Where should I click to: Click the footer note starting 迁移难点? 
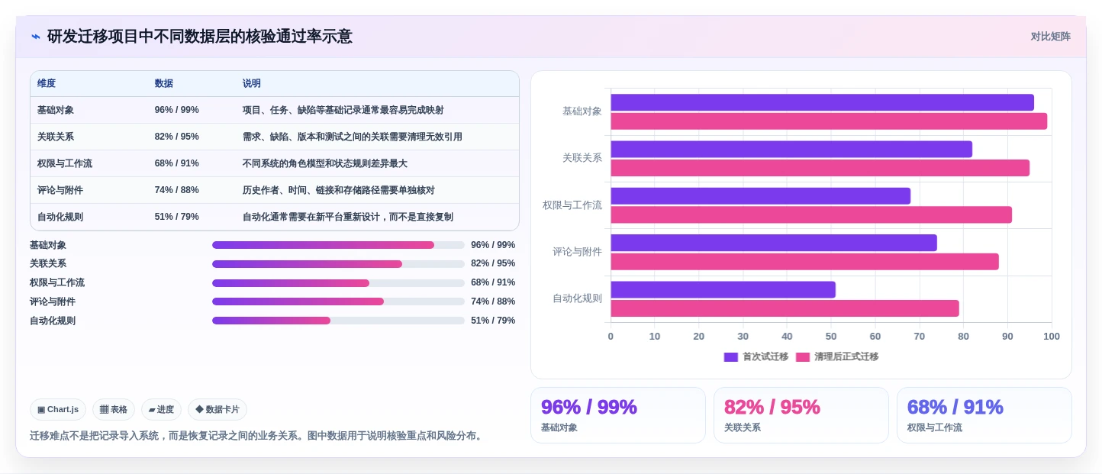[x=256, y=436]
